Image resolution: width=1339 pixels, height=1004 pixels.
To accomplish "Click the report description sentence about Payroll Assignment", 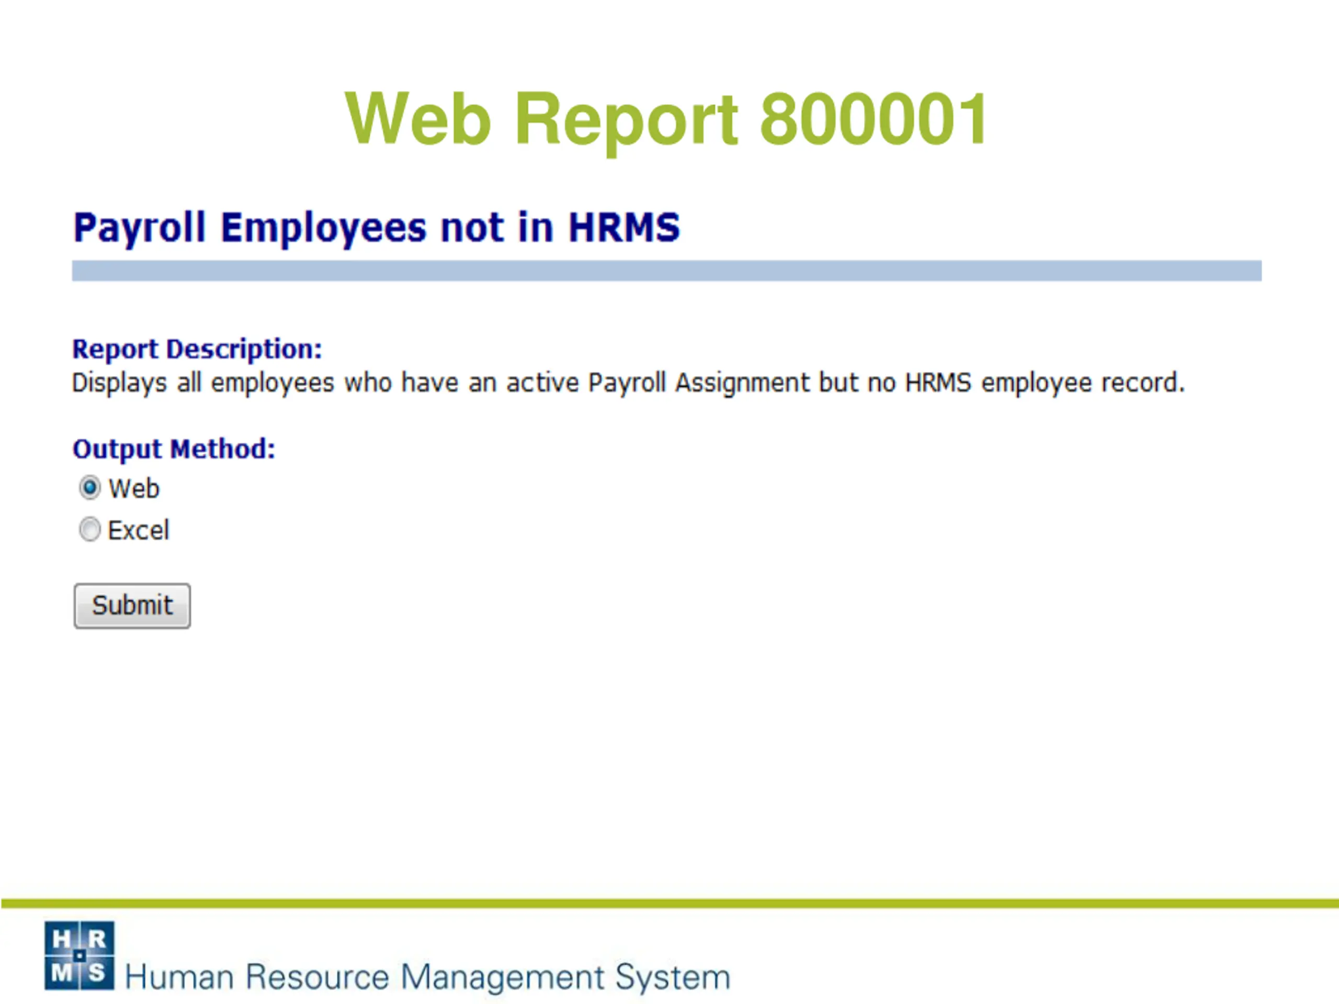I will (628, 383).
